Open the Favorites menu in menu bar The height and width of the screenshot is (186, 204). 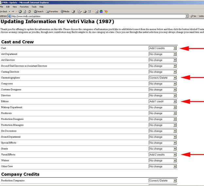point(24,7)
